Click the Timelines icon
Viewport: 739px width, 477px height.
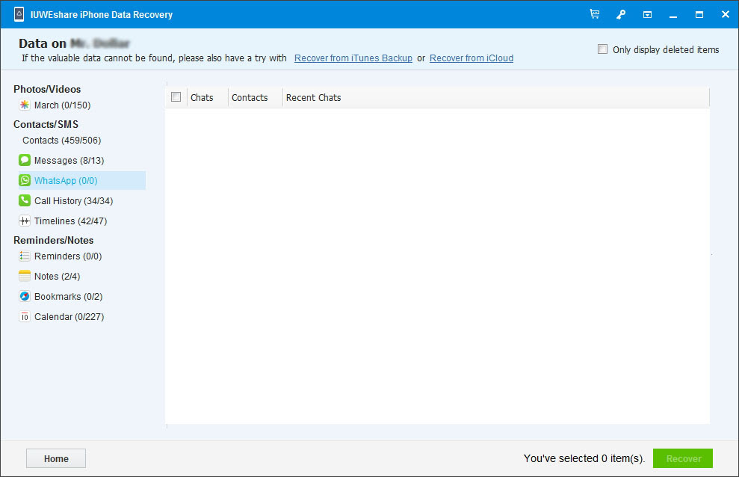25,221
